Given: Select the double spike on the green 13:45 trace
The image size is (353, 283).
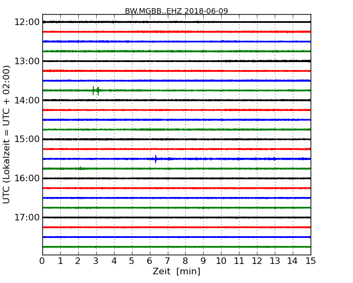Looking at the screenshot, I should tap(96, 91).
